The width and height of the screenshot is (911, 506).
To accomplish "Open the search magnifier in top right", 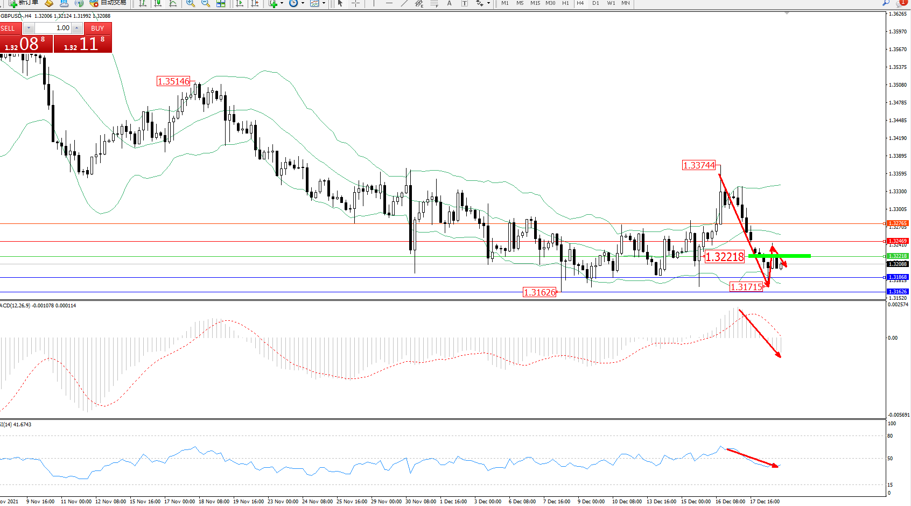I will click(x=886, y=3).
